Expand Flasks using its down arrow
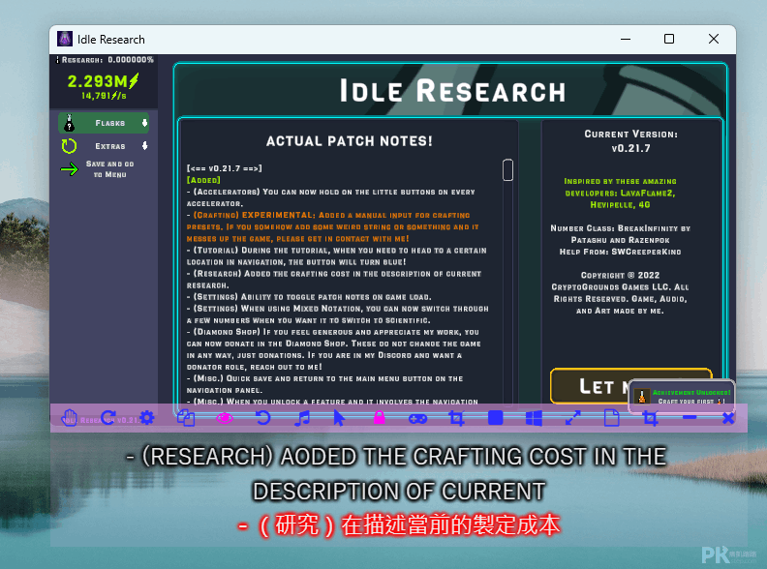 144,123
